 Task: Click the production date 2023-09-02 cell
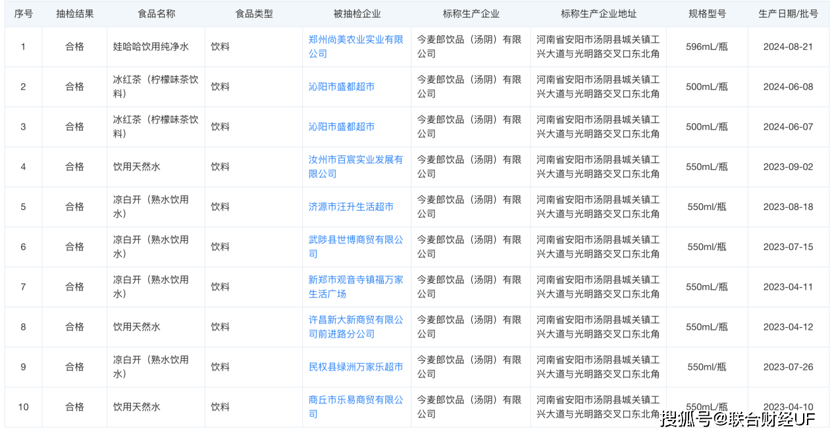coord(788,167)
